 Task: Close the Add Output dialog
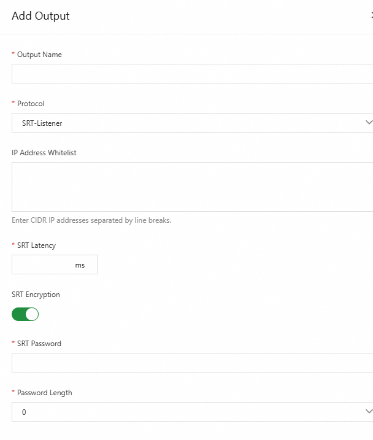coord(371,16)
